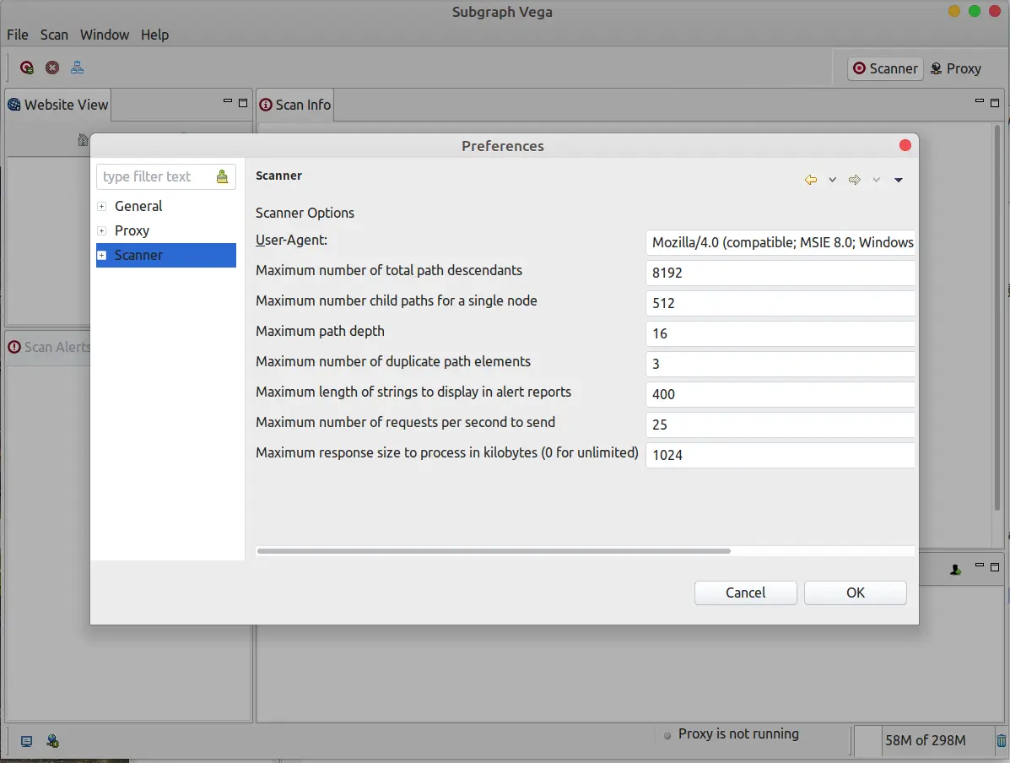This screenshot has height=763, width=1010.
Task: Expand the General preferences node
Action: pyautogui.click(x=102, y=206)
